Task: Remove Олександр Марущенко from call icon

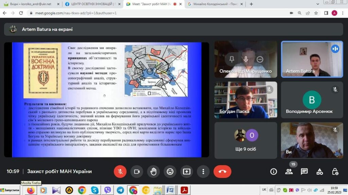Action: [x=260, y=59]
